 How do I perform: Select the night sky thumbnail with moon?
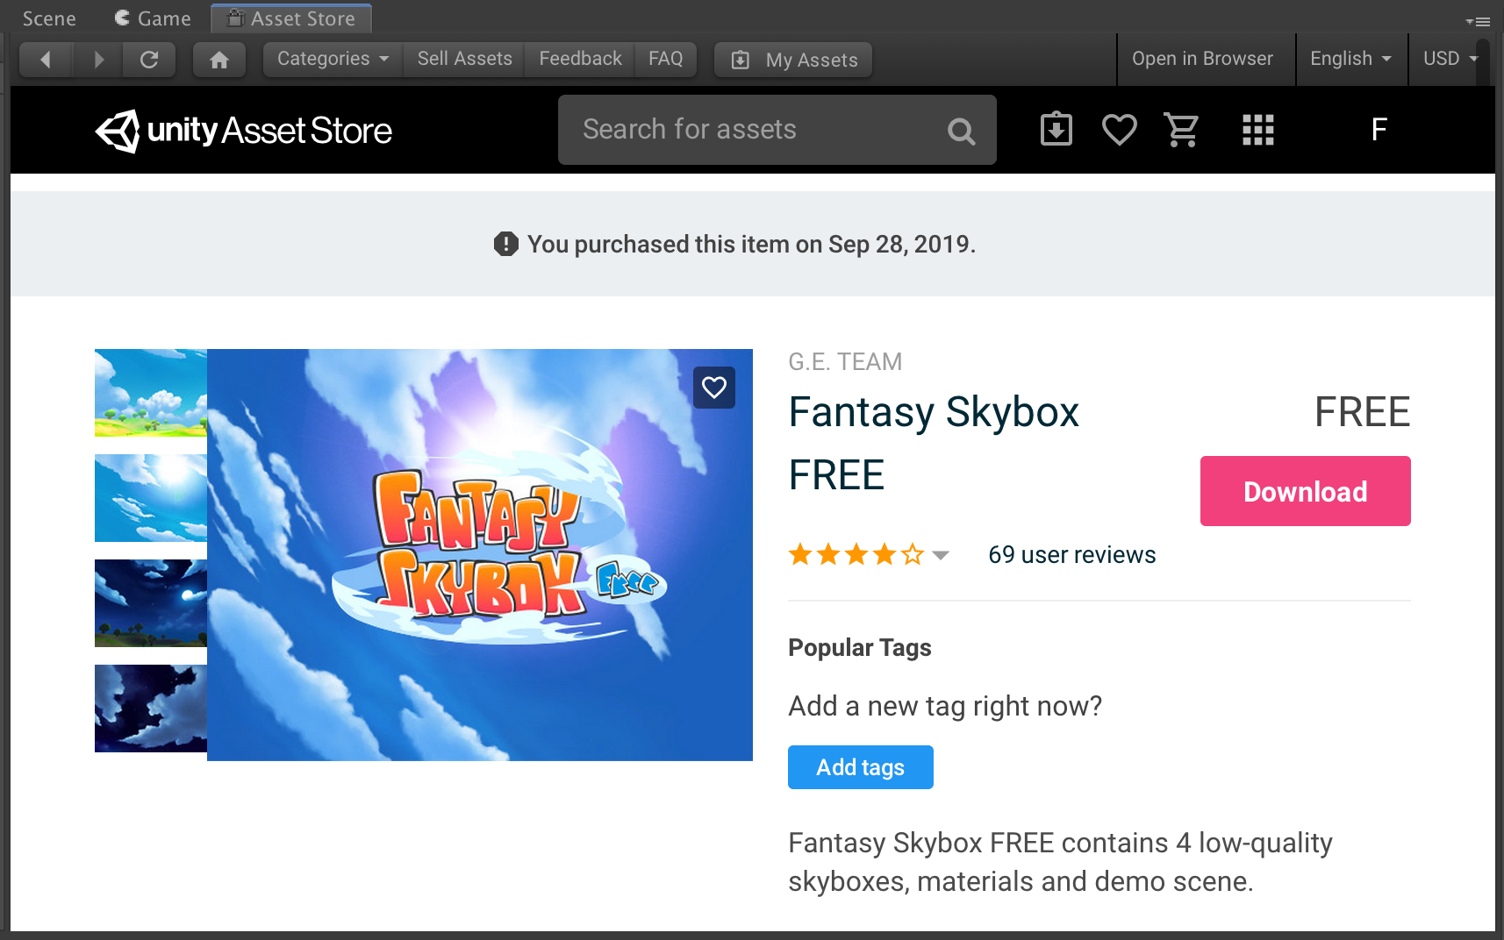click(151, 603)
